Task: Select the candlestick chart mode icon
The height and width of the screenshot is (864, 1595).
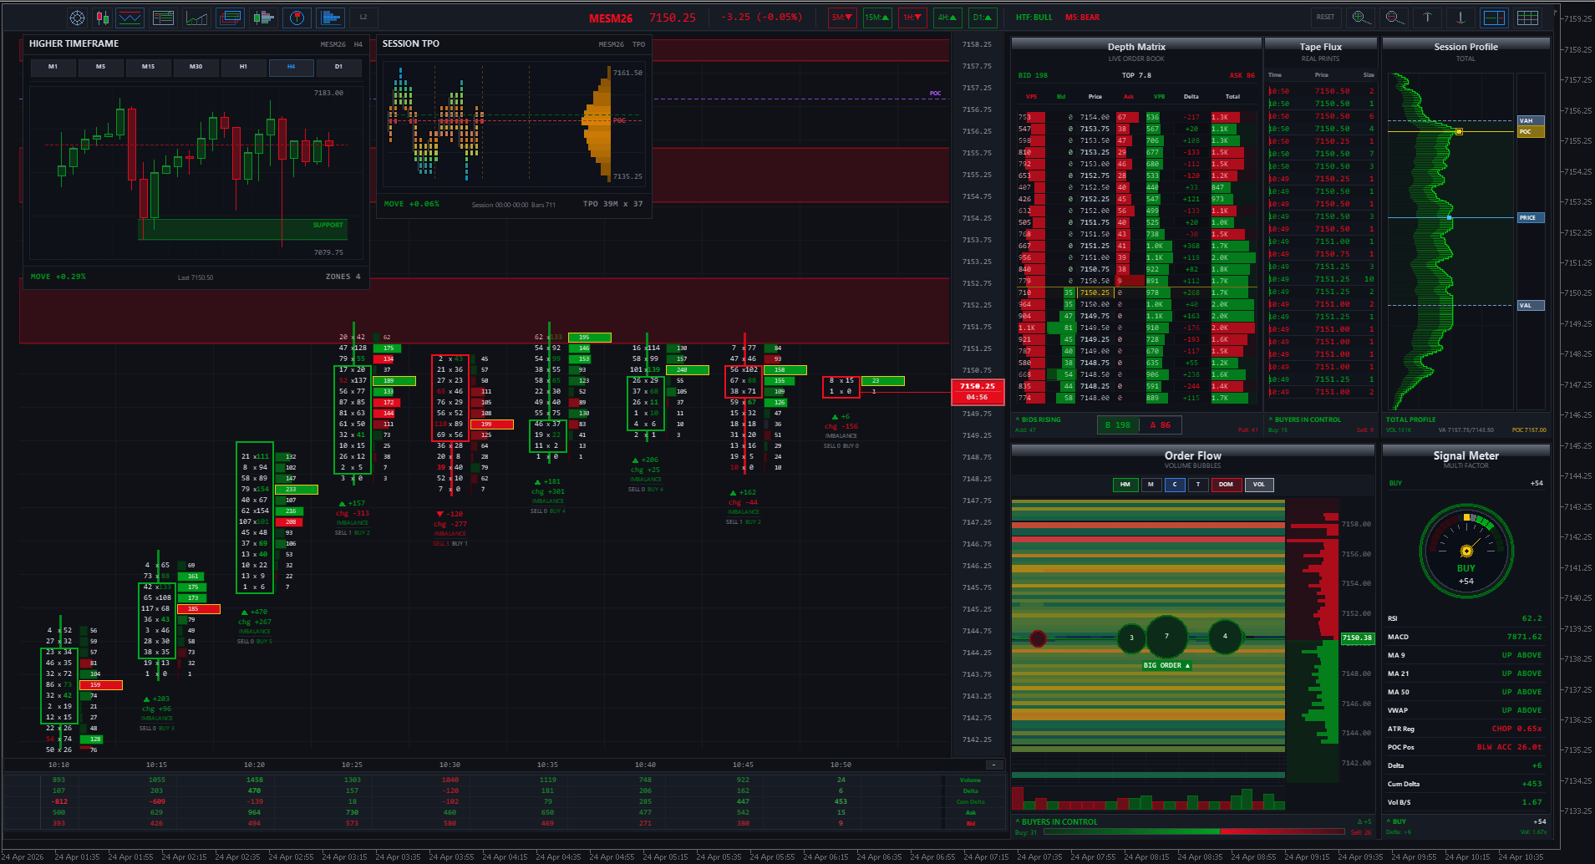Action: pyautogui.click(x=103, y=18)
